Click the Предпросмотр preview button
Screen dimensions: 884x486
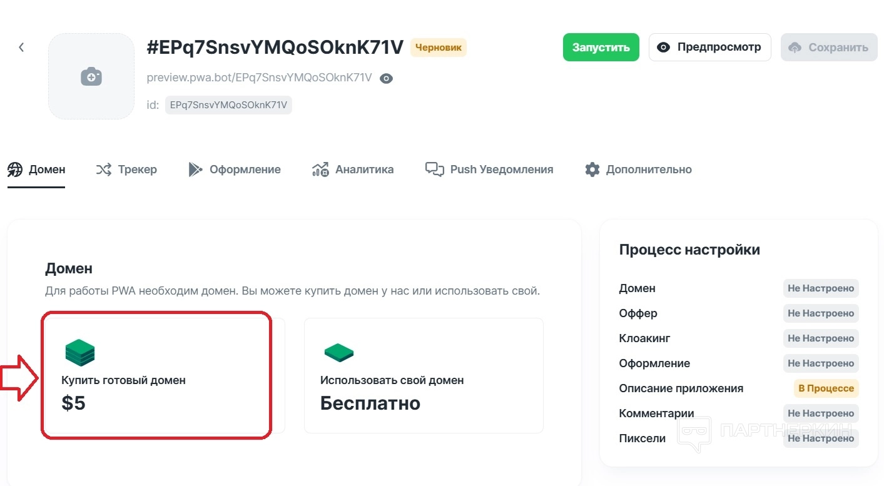point(709,48)
